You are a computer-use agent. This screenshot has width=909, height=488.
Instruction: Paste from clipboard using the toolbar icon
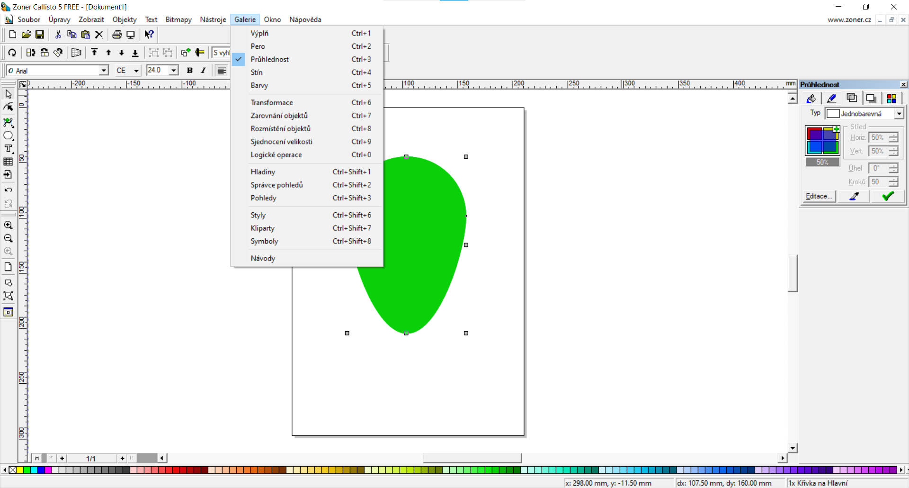(85, 35)
